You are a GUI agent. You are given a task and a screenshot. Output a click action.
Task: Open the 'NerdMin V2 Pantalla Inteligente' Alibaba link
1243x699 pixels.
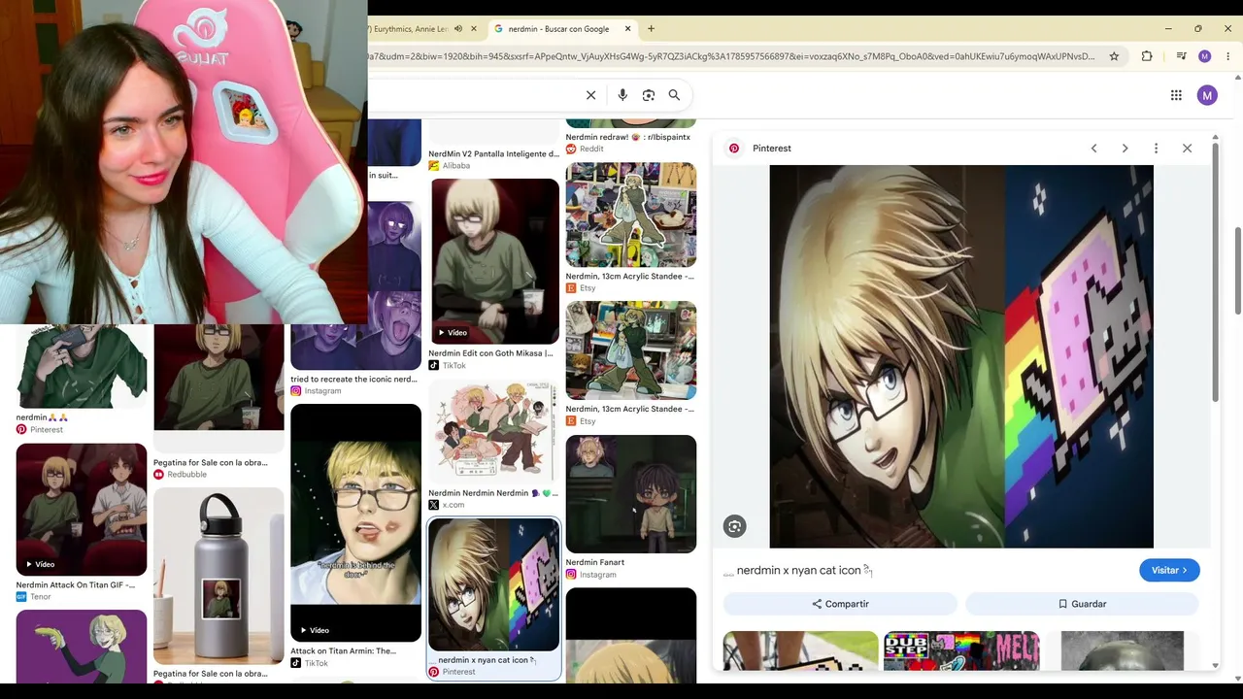(x=494, y=153)
